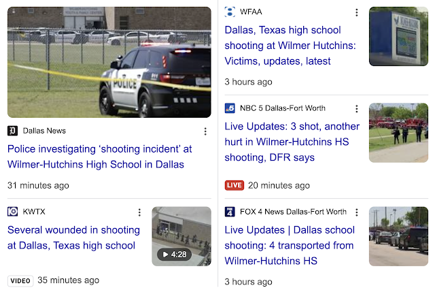Open more options for the NBC 5 story
The image size is (435, 290).
click(357, 109)
